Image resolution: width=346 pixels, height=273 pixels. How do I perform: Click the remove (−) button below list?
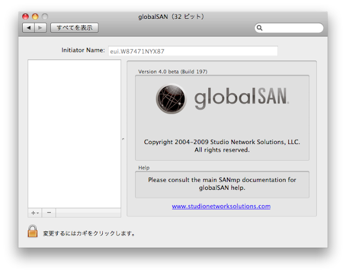(49, 213)
